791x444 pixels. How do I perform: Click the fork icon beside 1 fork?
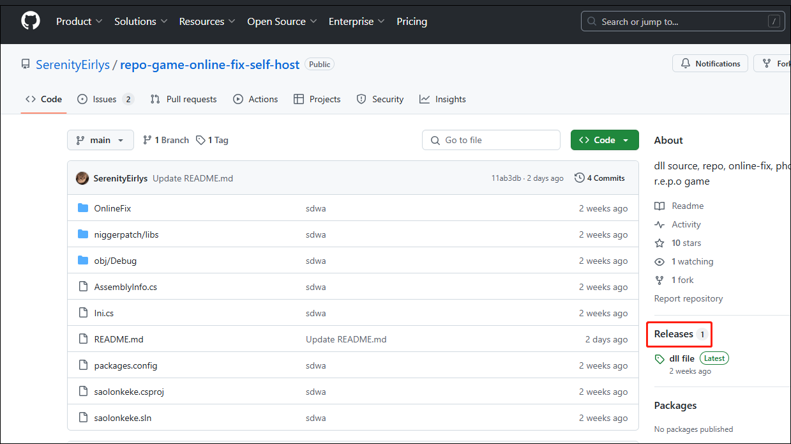pyautogui.click(x=659, y=280)
